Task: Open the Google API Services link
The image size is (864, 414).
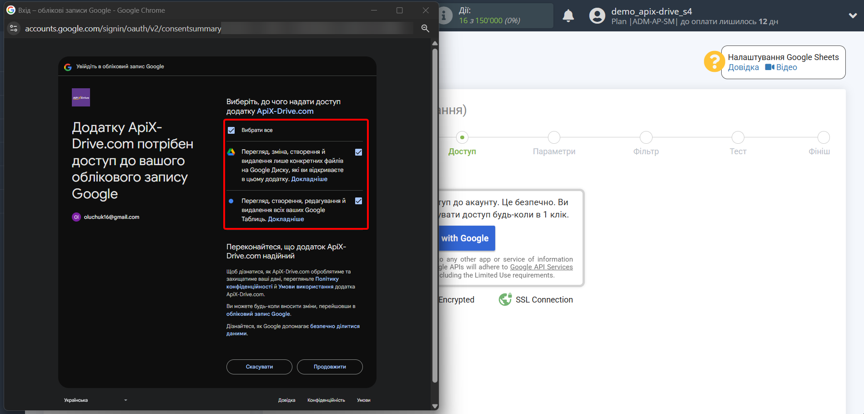Action: [x=541, y=267]
